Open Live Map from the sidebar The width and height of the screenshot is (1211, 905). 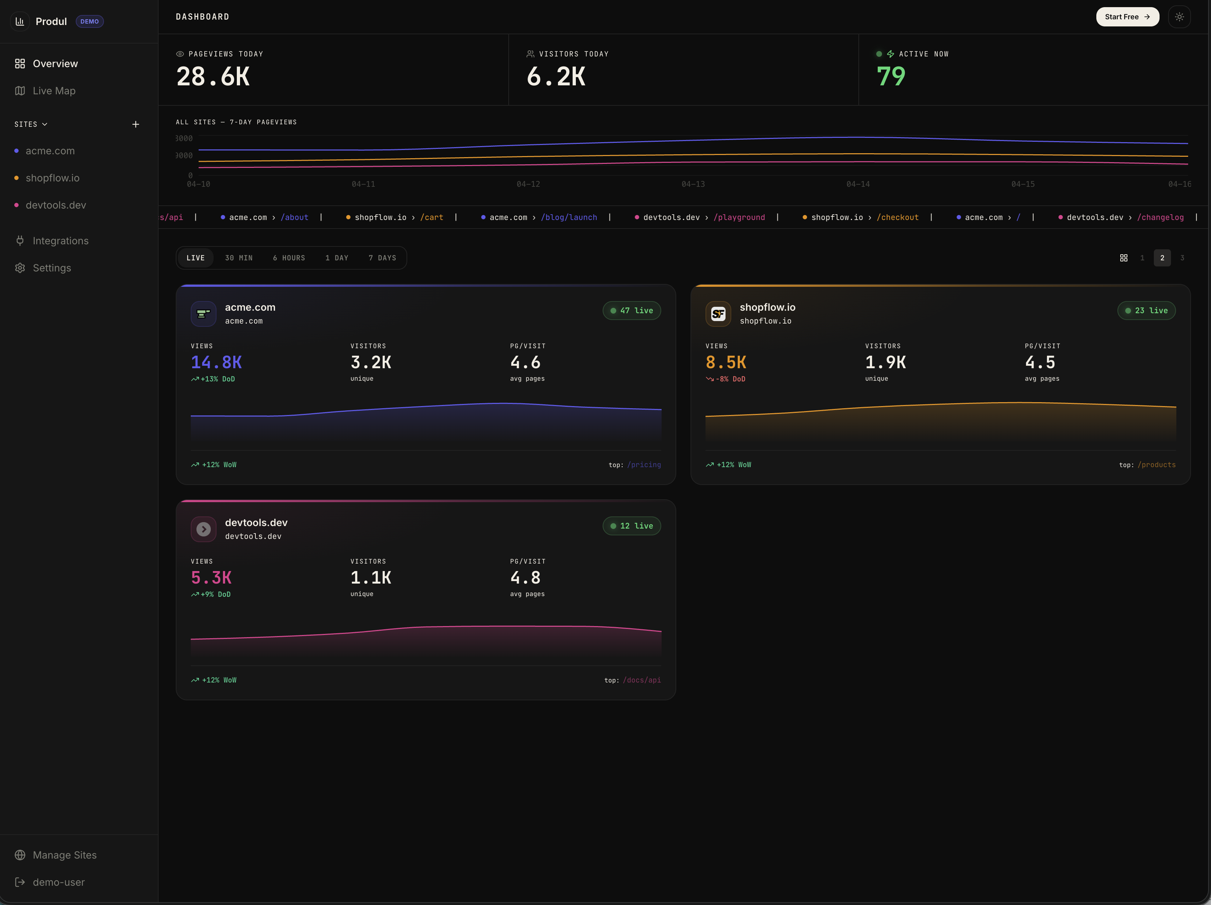pos(54,91)
